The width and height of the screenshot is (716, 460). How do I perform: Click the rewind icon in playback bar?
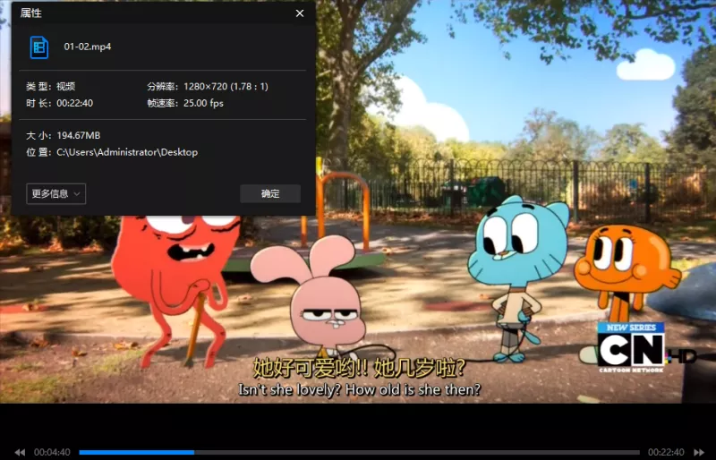(x=20, y=453)
